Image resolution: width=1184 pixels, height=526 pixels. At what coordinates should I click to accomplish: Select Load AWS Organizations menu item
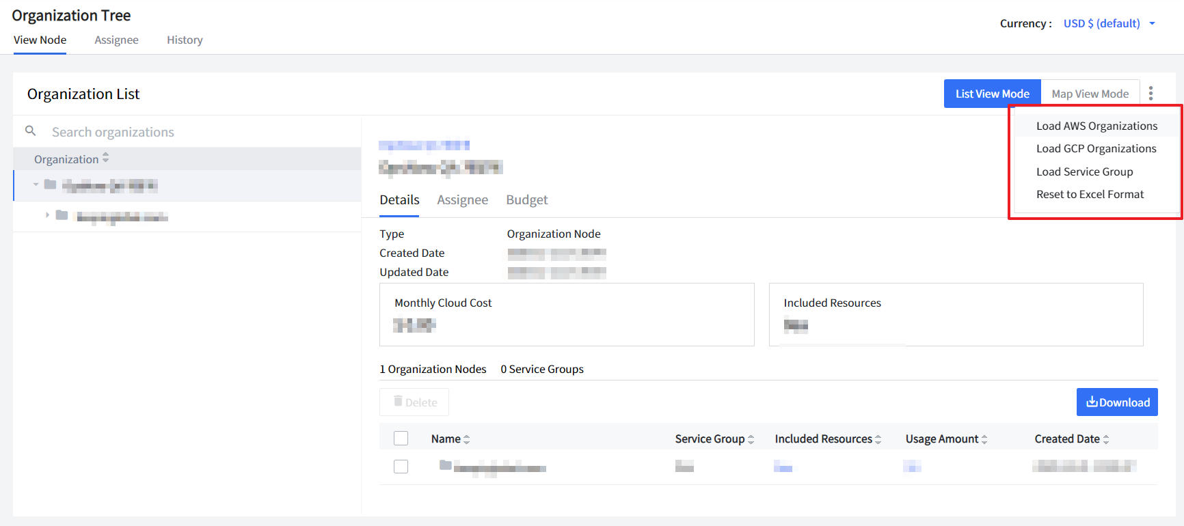(x=1096, y=126)
